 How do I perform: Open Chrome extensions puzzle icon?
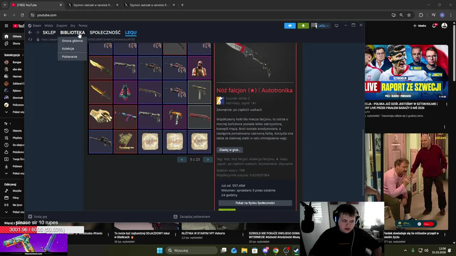pos(421,15)
